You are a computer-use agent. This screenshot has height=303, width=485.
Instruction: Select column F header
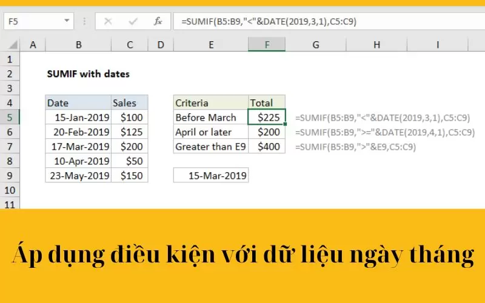tap(267, 45)
